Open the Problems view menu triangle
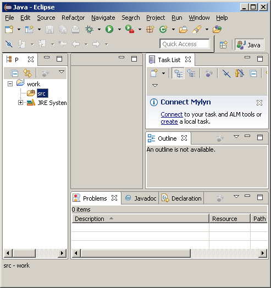Viewport: 271px width, 288px height. 236,197
